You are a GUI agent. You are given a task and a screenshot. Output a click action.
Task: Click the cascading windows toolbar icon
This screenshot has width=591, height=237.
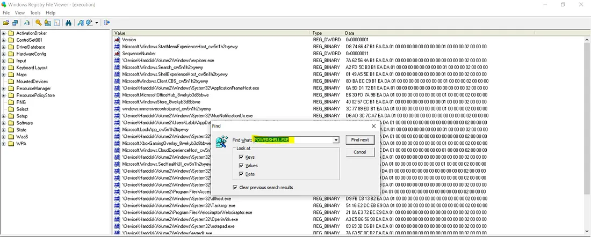(x=15, y=23)
